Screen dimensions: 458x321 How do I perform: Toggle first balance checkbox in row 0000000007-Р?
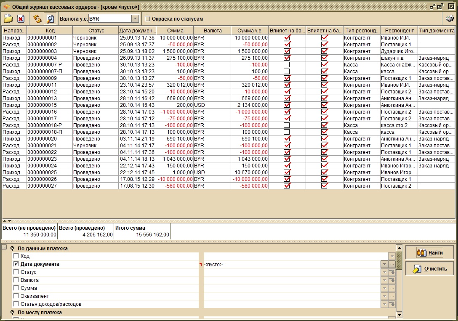click(x=287, y=64)
